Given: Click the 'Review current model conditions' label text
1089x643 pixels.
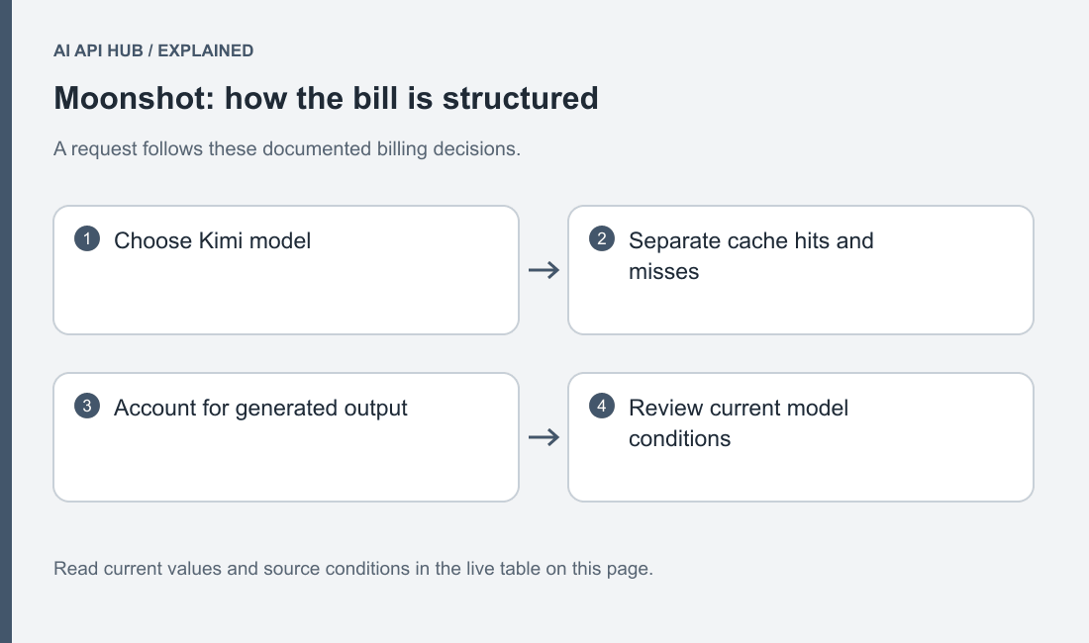Looking at the screenshot, I should (739, 423).
